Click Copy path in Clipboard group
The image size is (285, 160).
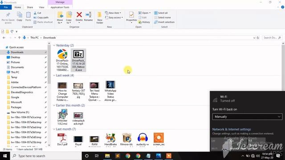[x=41, y=17]
